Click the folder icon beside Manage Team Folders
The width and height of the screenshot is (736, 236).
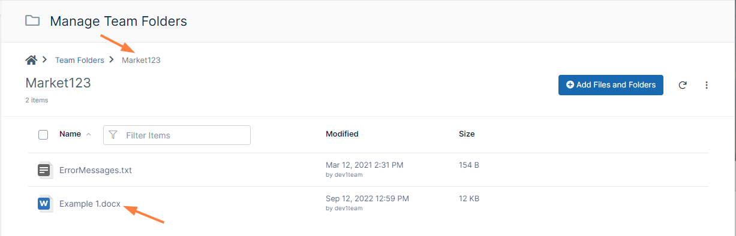point(32,21)
